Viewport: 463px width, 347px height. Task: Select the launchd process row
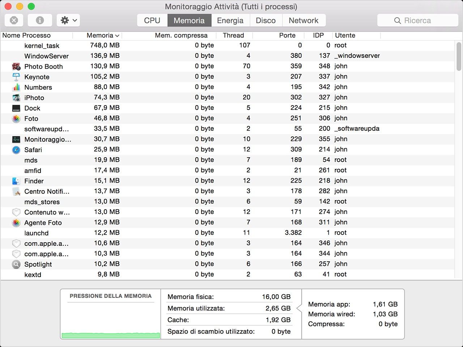[x=228, y=233]
